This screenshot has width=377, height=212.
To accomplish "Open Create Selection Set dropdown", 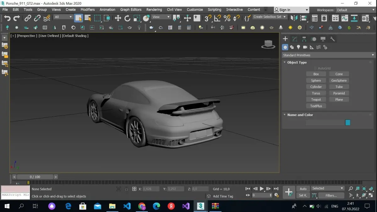I will (270, 17).
